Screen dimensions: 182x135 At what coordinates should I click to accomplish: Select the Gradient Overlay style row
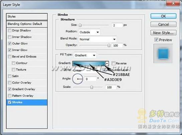pos(27,89)
